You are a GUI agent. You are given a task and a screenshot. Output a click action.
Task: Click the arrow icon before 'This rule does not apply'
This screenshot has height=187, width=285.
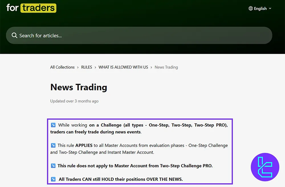(53, 166)
